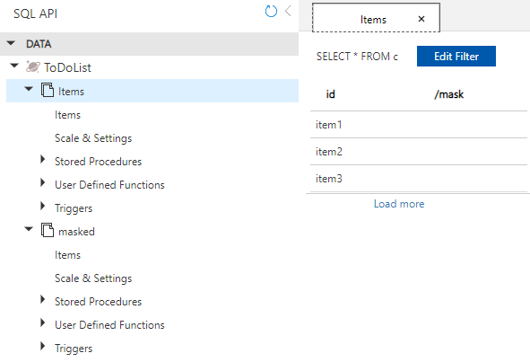Click the ToDoList database planet icon
Screen dimensions: 530x362
coord(33,66)
